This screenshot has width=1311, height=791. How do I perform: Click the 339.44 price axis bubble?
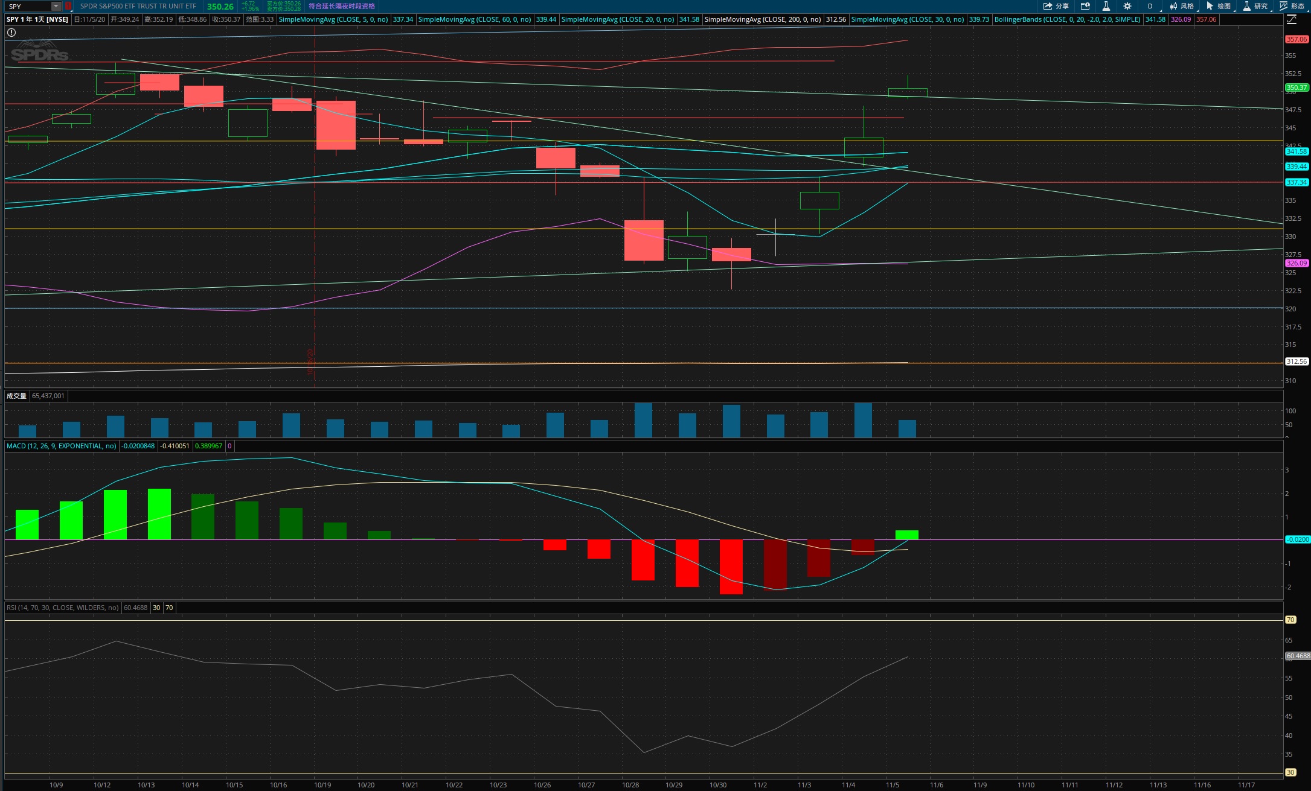pos(1297,167)
